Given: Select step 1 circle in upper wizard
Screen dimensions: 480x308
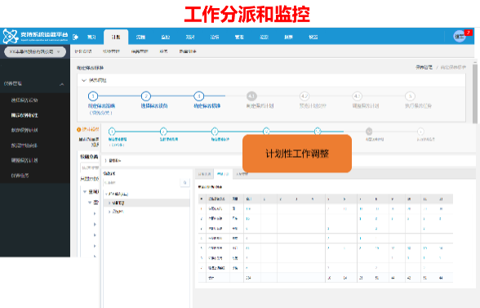Looking at the screenshot, I should [x=93, y=96].
